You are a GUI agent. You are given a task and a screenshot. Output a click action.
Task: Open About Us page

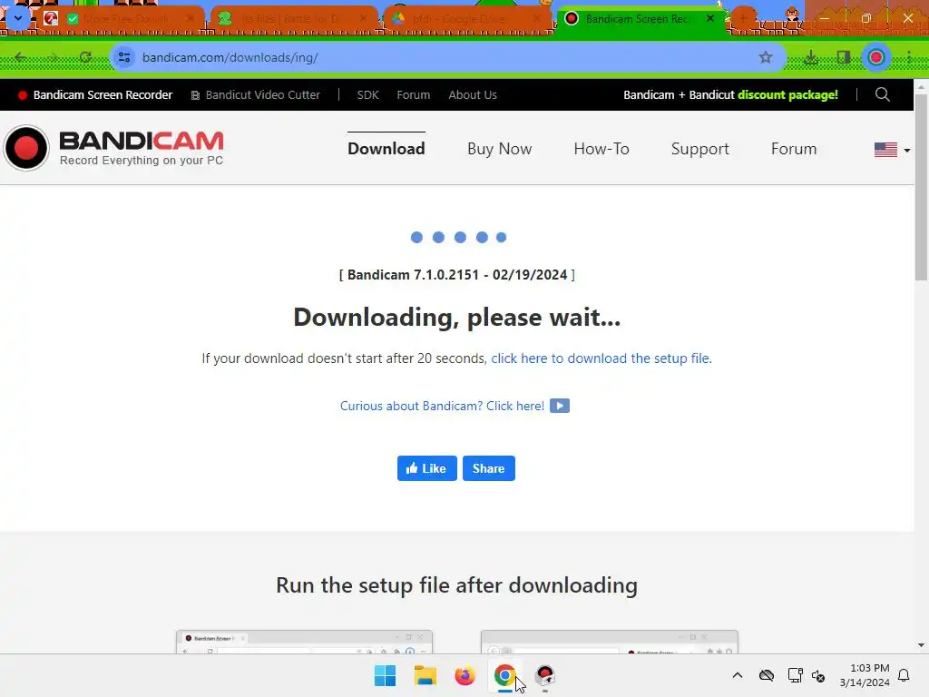coord(473,94)
